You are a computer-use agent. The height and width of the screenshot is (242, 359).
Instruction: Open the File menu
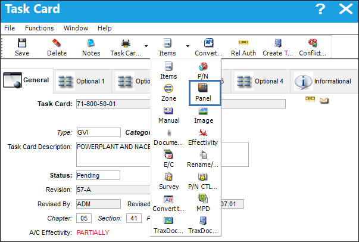coord(10,28)
